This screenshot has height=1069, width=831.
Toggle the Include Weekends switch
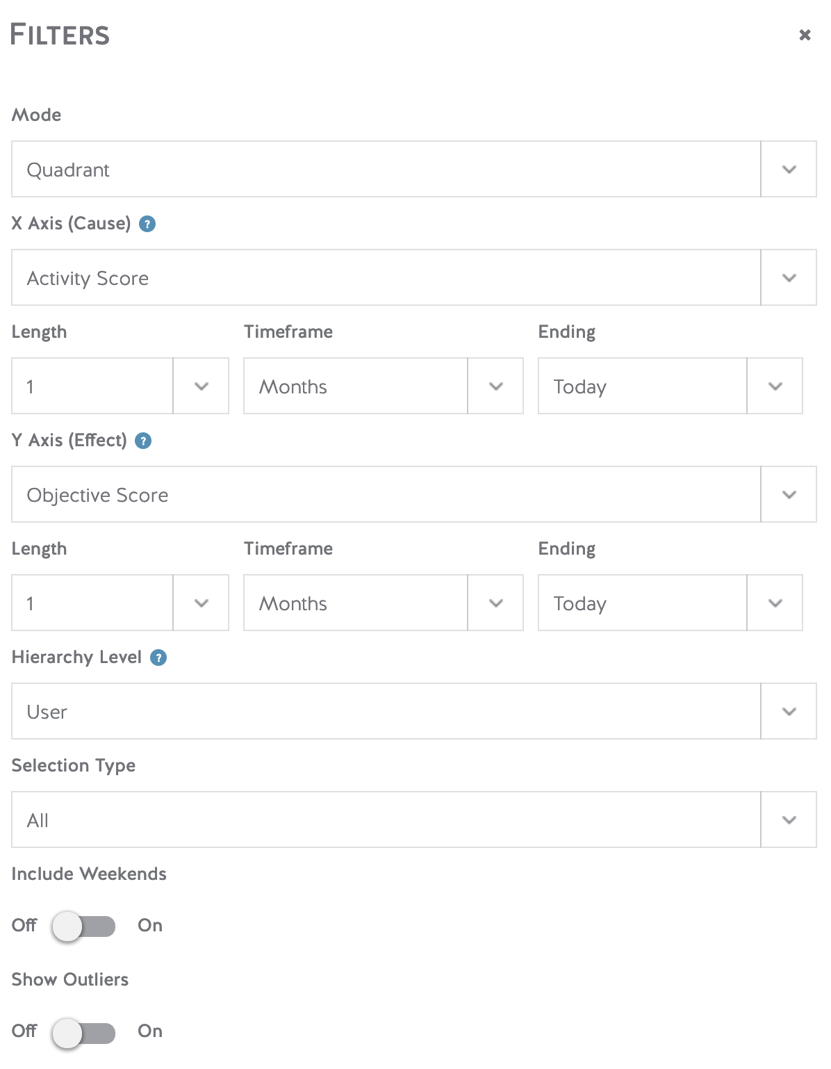click(84, 926)
